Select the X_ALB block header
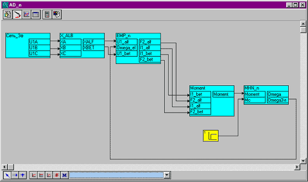Image resolution: width=308 pixels, height=182 pixels. point(82,36)
